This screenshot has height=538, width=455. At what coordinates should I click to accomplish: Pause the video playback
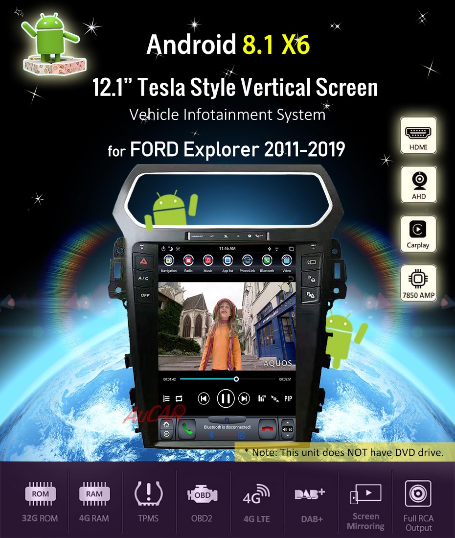click(x=226, y=398)
